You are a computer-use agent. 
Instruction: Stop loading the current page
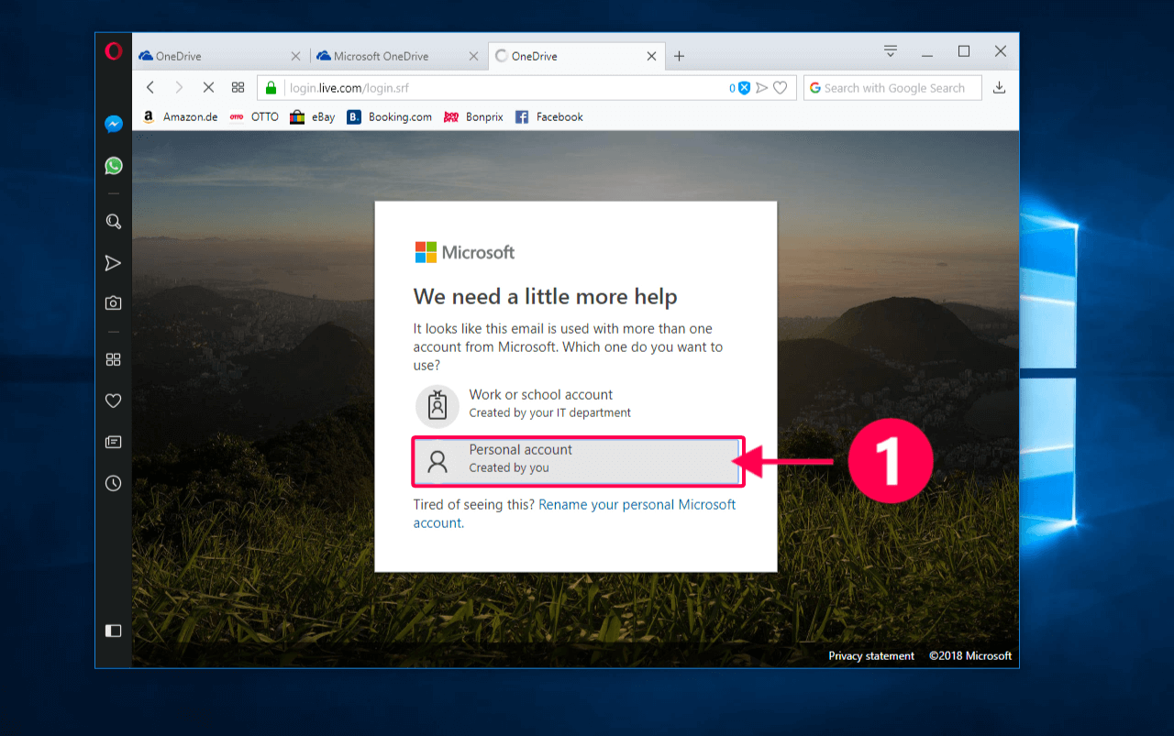coord(208,87)
